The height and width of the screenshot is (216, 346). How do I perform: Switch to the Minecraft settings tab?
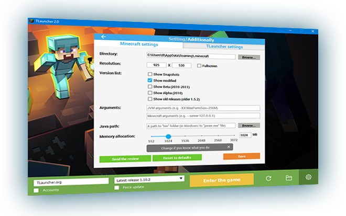139,44
